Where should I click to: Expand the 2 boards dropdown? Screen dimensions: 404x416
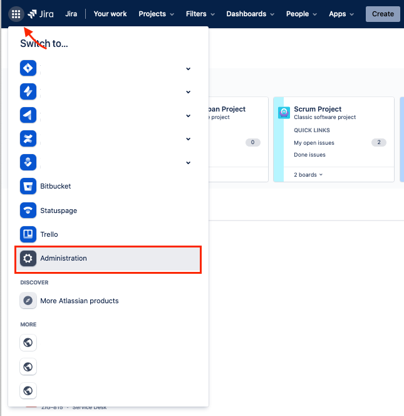[308, 175]
